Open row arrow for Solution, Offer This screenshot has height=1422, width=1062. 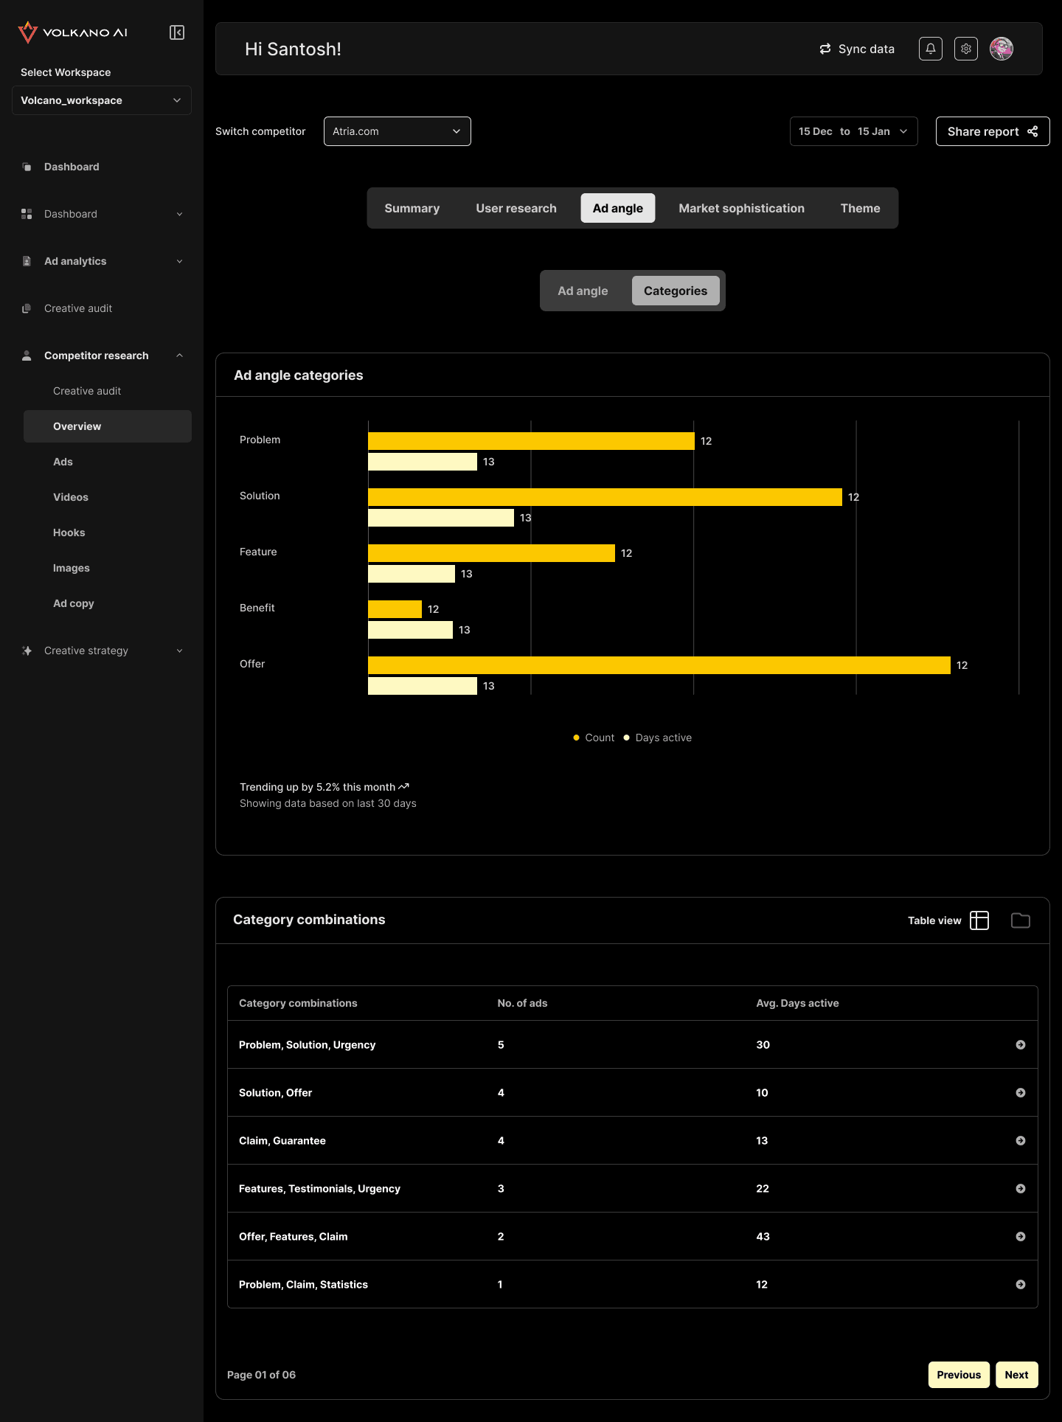coord(1021,1092)
